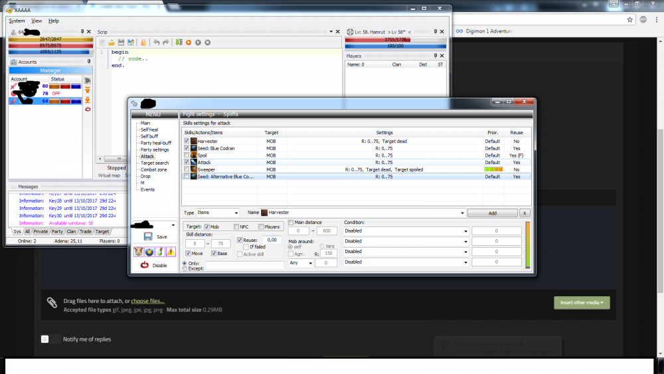Viewport: 664px width, 374px height.
Task: Undo the last script edit
Action: pyautogui.click(x=156, y=43)
